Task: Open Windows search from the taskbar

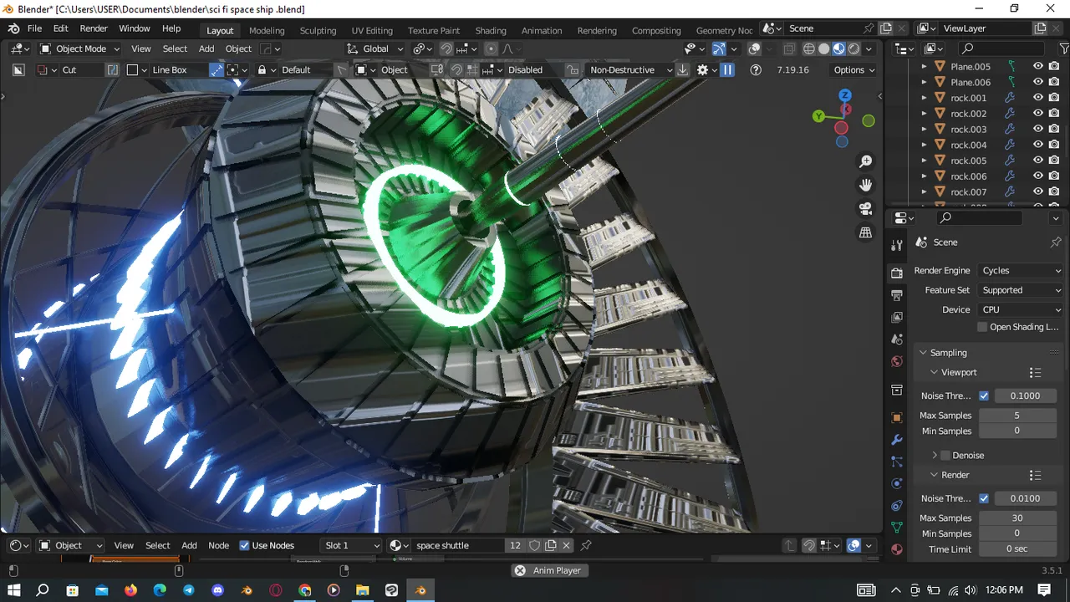Action: [x=43, y=590]
